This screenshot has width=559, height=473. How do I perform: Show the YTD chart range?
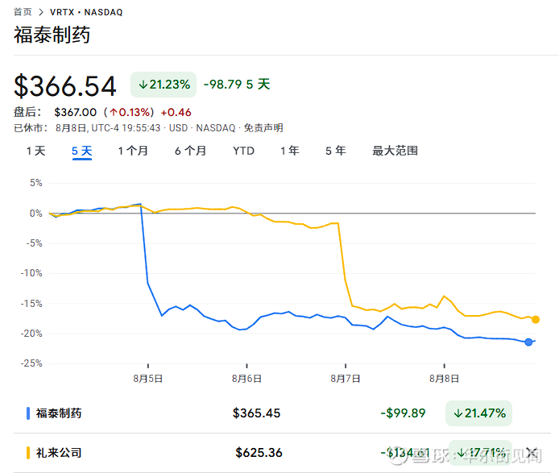coord(243,151)
